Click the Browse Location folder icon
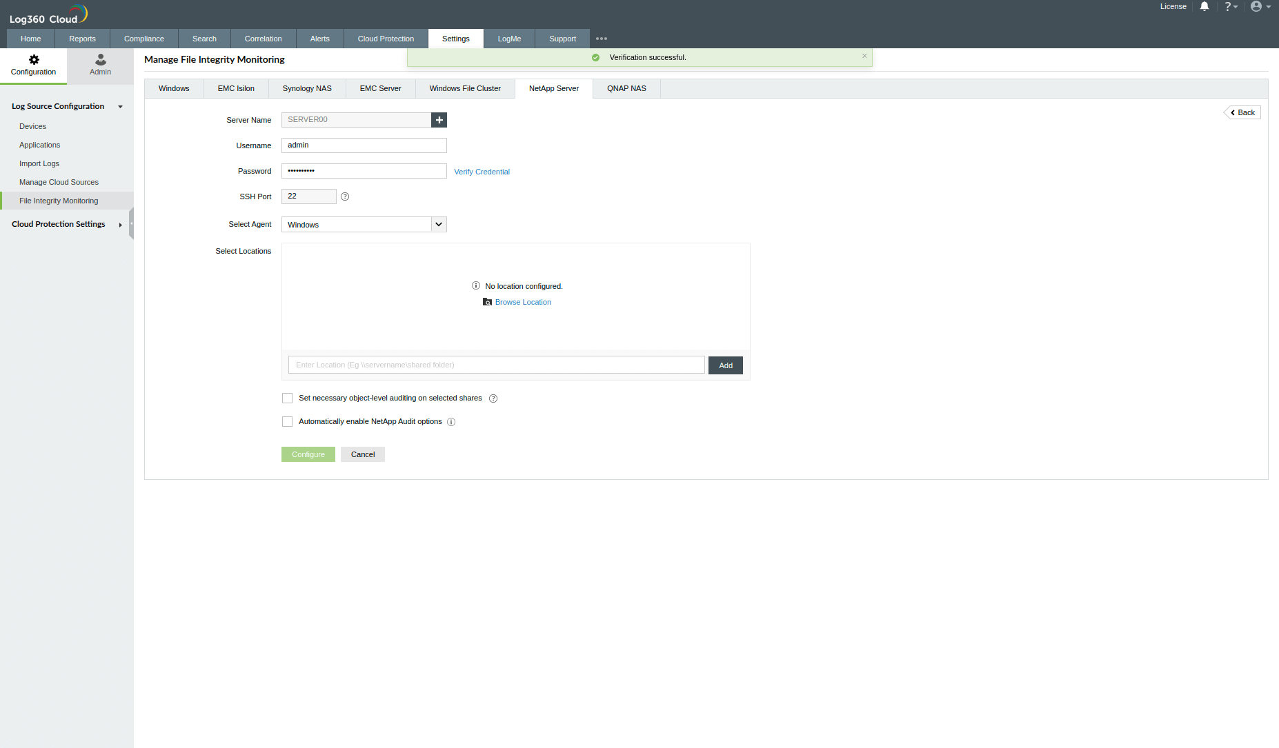 488,302
